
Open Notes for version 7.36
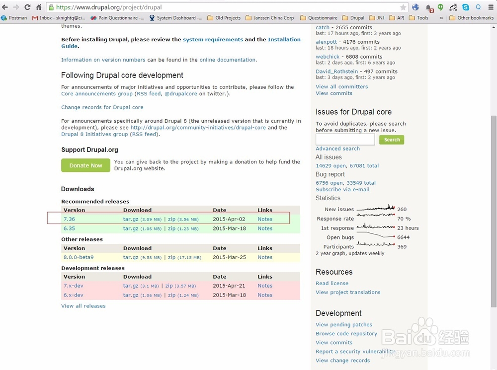click(x=265, y=219)
